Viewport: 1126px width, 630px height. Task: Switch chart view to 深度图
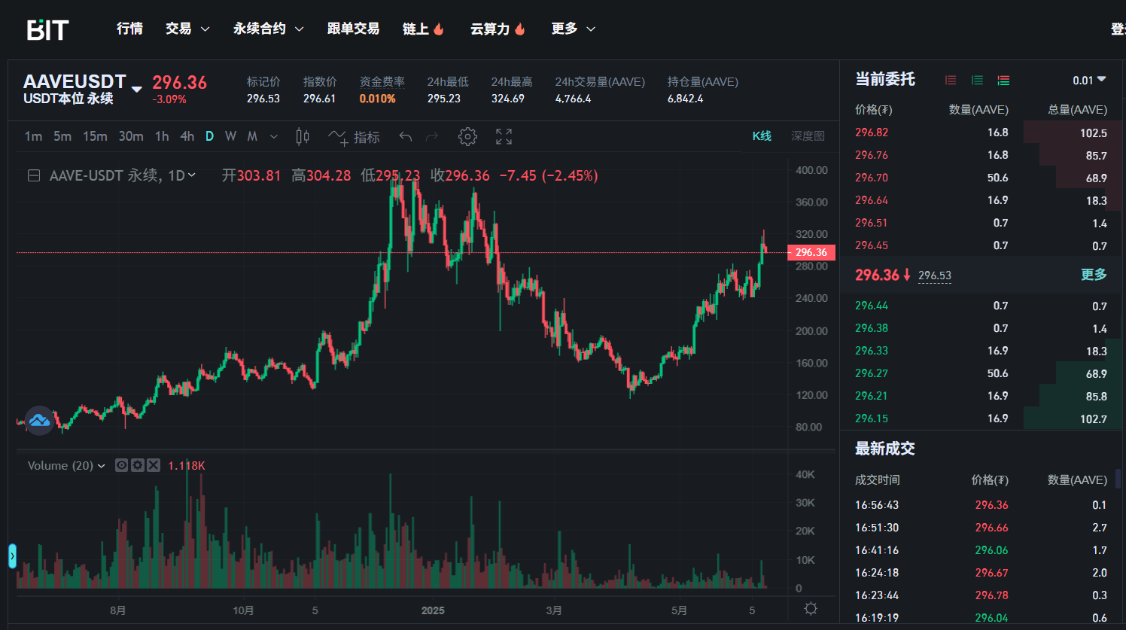[x=808, y=135]
